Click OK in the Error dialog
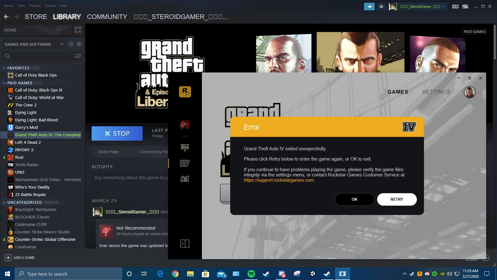 point(354,199)
